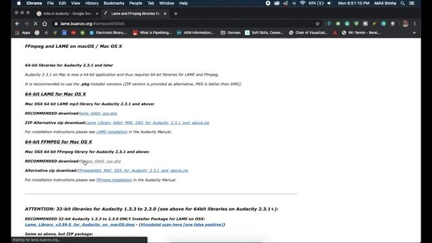432x243 pixels.
Task: View site info via the lock icon
Action: pos(56,24)
